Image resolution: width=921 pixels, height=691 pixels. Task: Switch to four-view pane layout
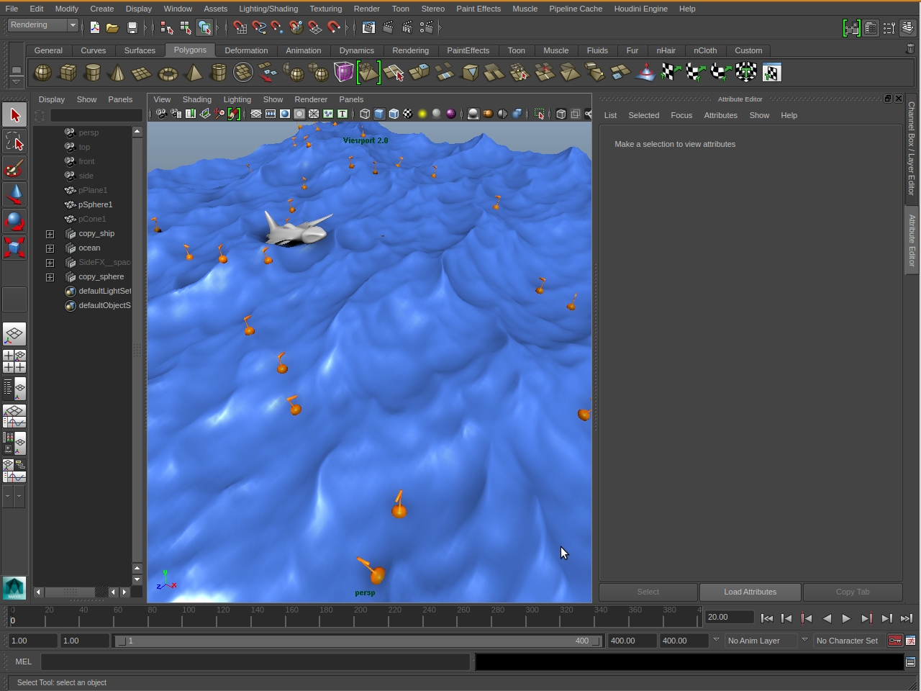tap(14, 361)
